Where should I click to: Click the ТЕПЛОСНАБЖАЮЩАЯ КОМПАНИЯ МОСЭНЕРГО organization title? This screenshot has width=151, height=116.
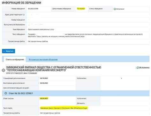click(54, 69)
